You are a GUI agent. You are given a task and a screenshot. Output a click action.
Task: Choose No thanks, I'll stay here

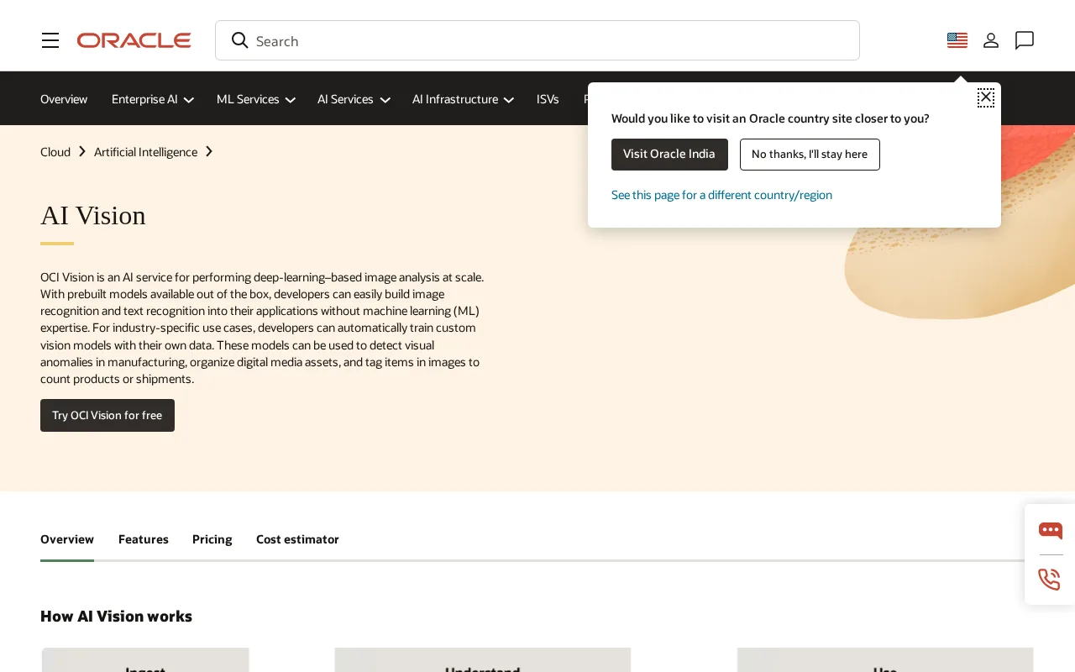[x=810, y=155]
